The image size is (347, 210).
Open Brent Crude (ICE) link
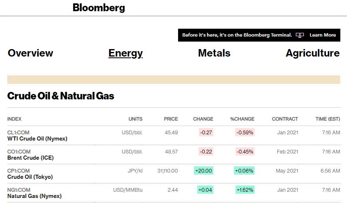[30, 158]
